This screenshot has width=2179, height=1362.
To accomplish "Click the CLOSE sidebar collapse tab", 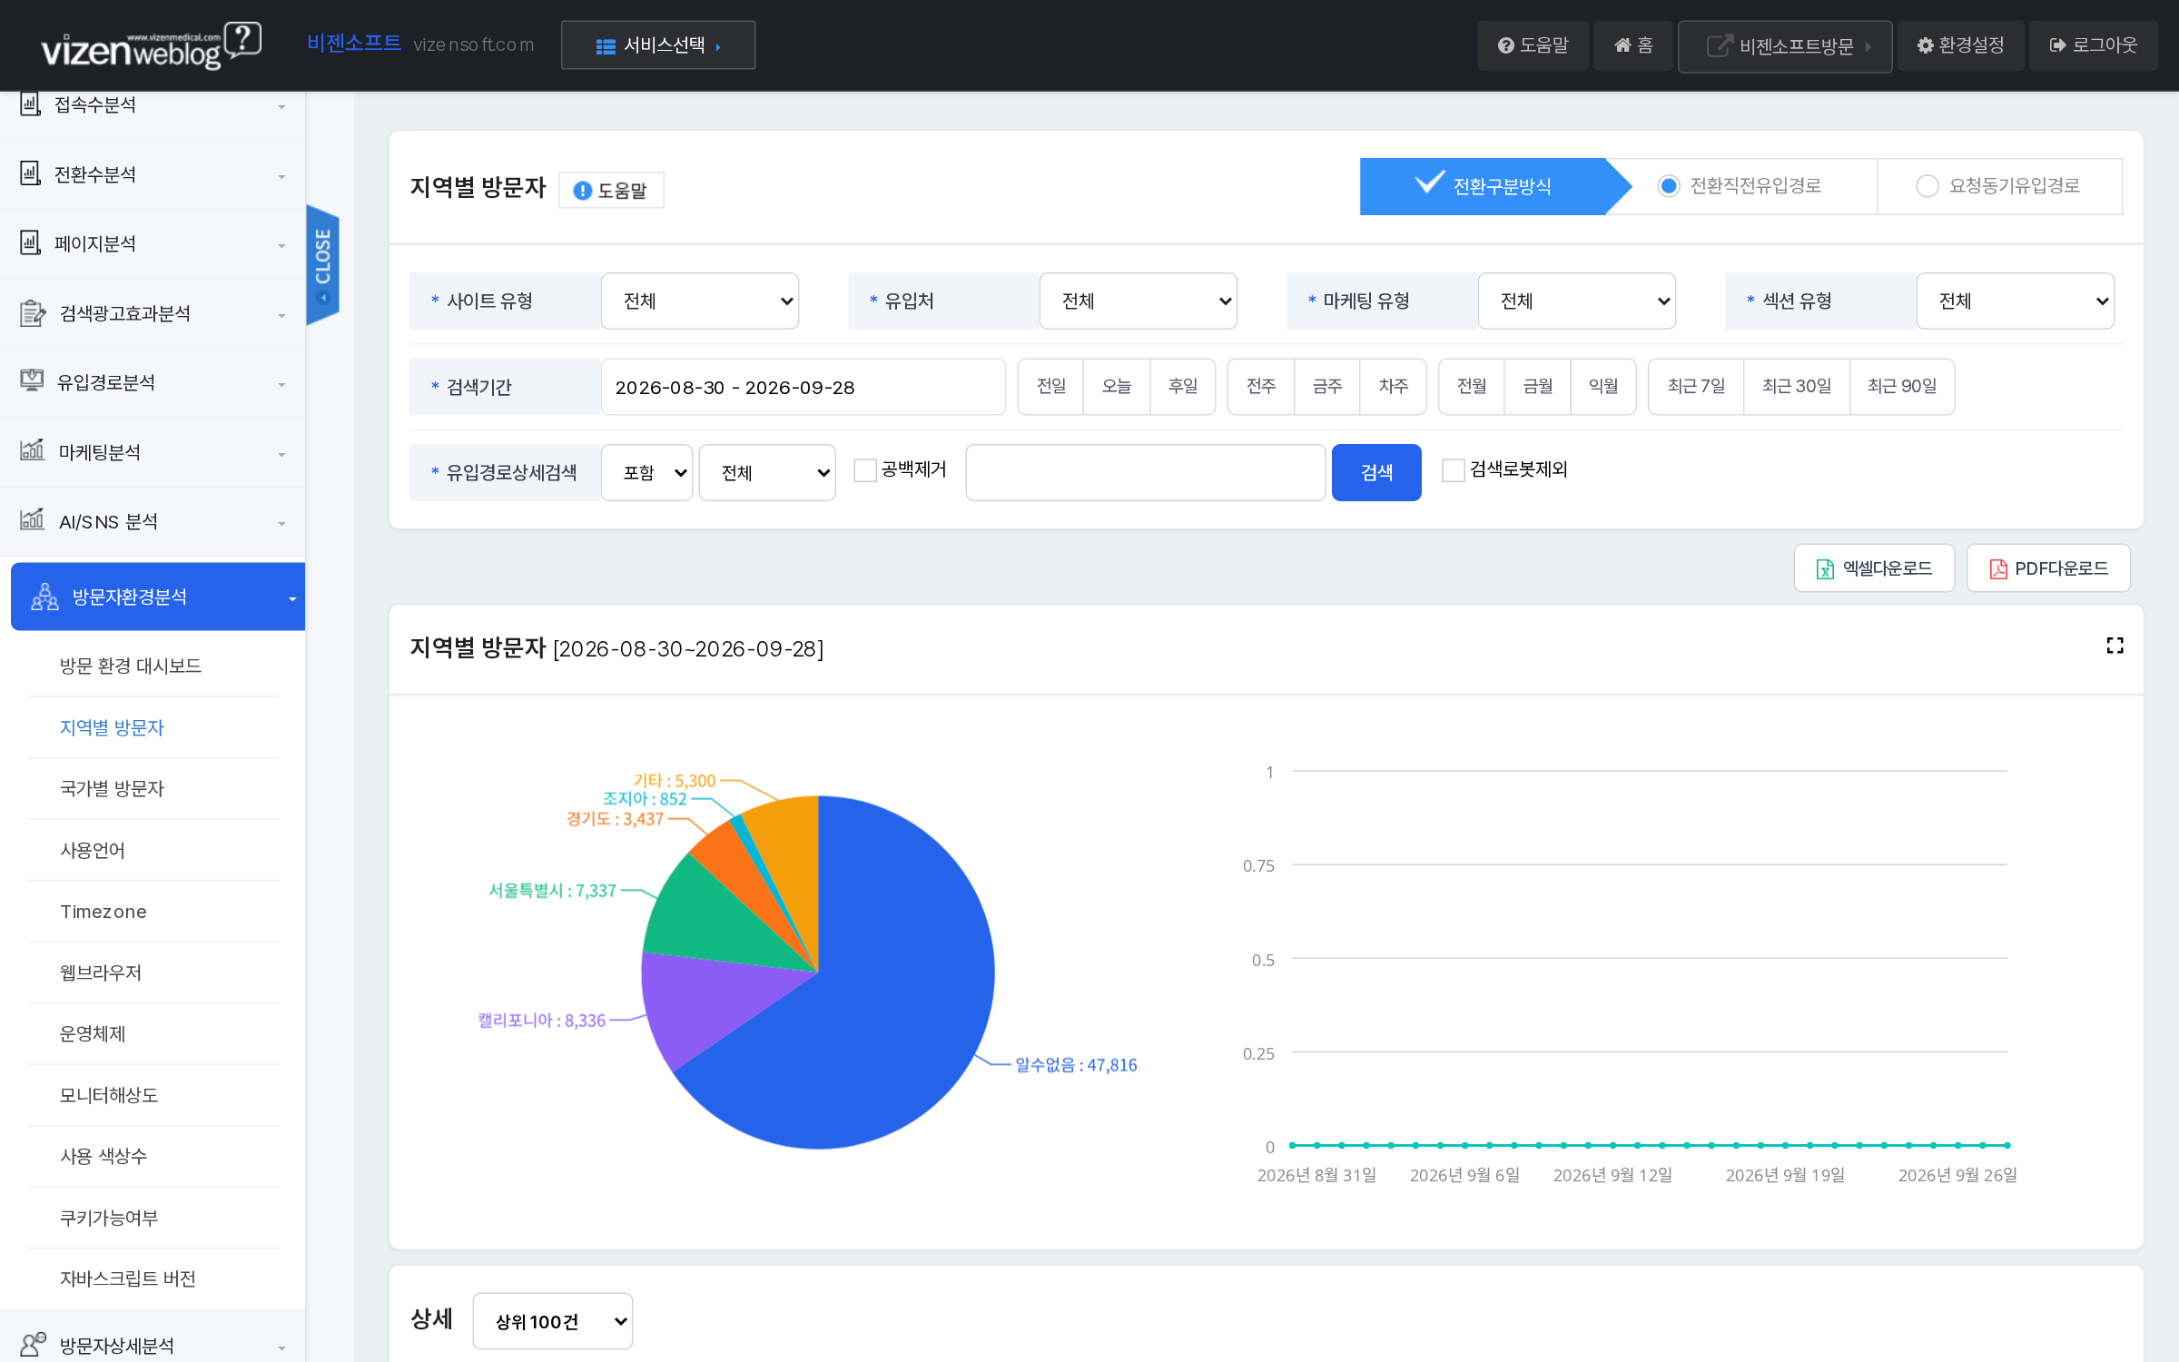I will coord(322,263).
